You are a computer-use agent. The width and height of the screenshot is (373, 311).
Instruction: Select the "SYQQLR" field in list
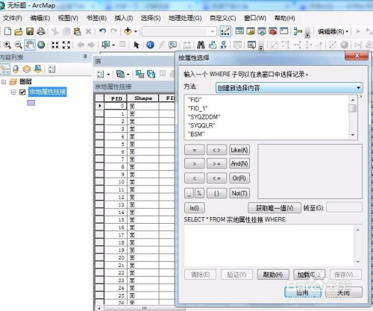(x=201, y=125)
